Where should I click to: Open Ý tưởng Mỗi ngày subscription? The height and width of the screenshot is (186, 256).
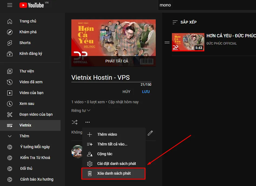(35, 147)
